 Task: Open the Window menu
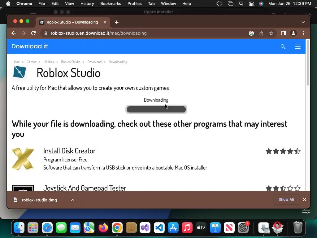click(x=168, y=4)
